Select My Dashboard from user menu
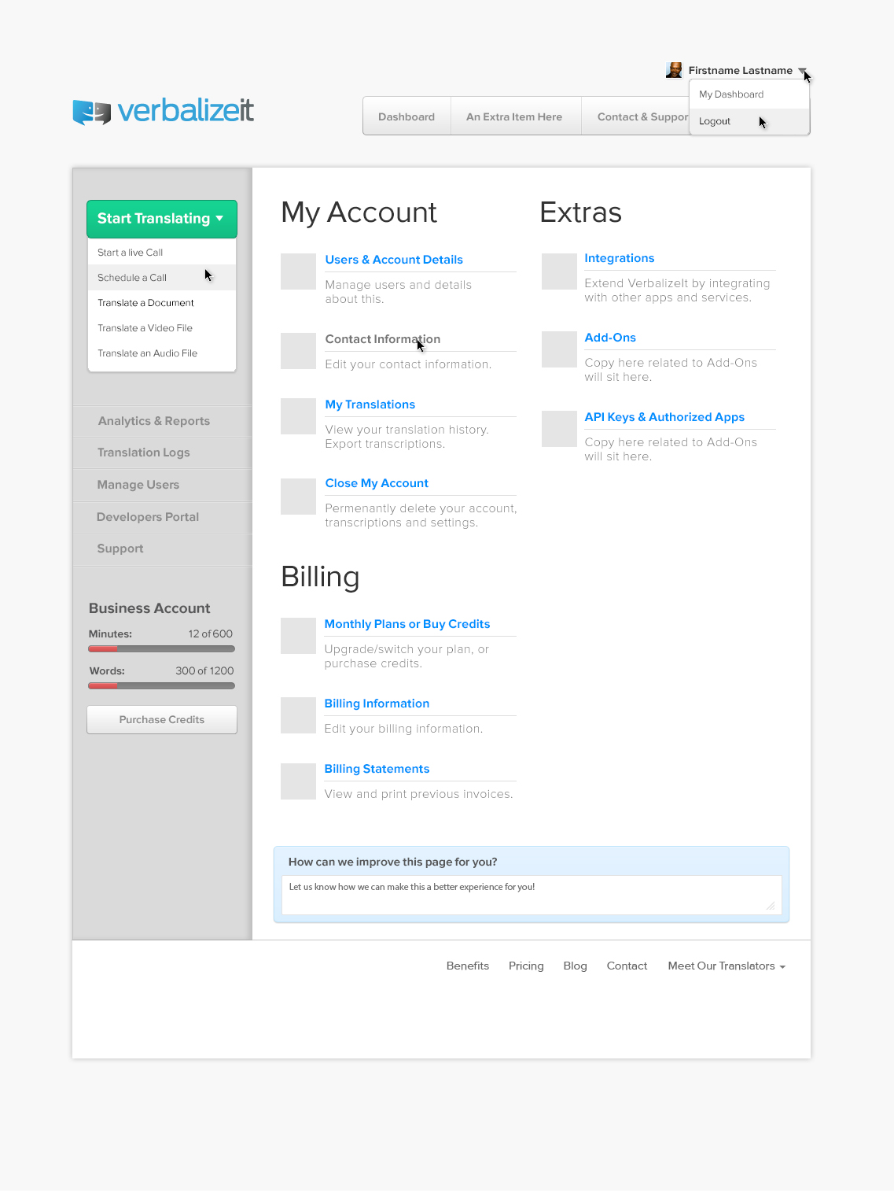Image resolution: width=894 pixels, height=1193 pixels. 749,94
